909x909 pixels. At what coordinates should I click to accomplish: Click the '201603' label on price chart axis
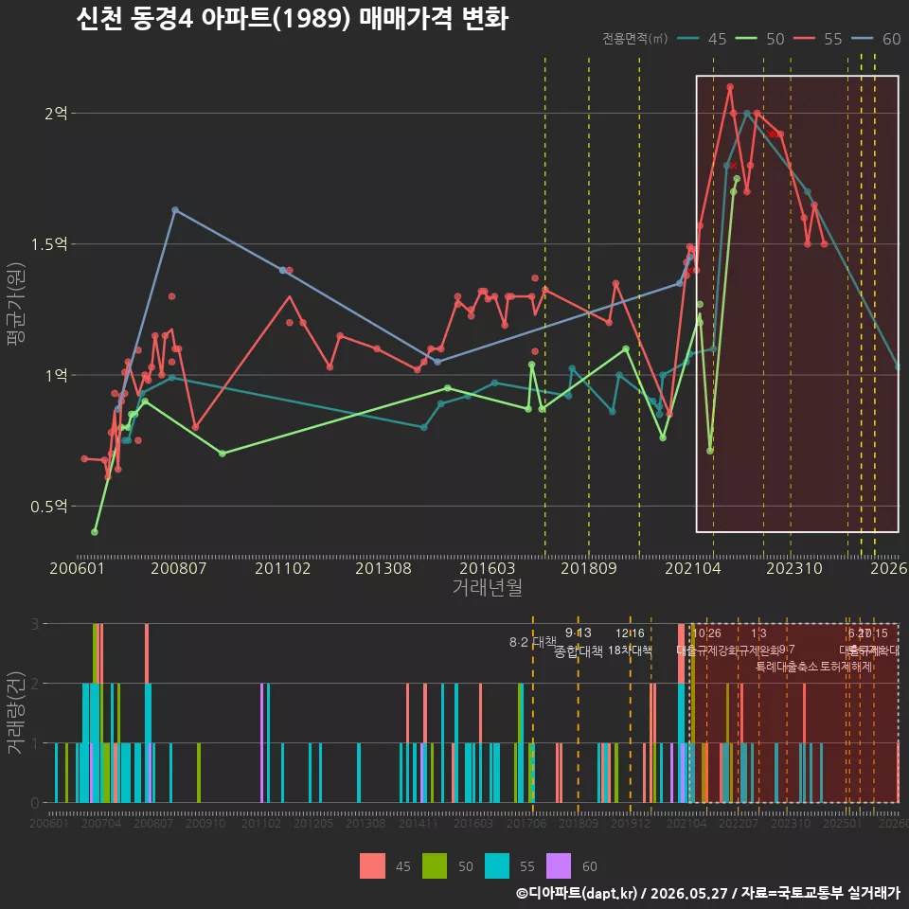[487, 568]
